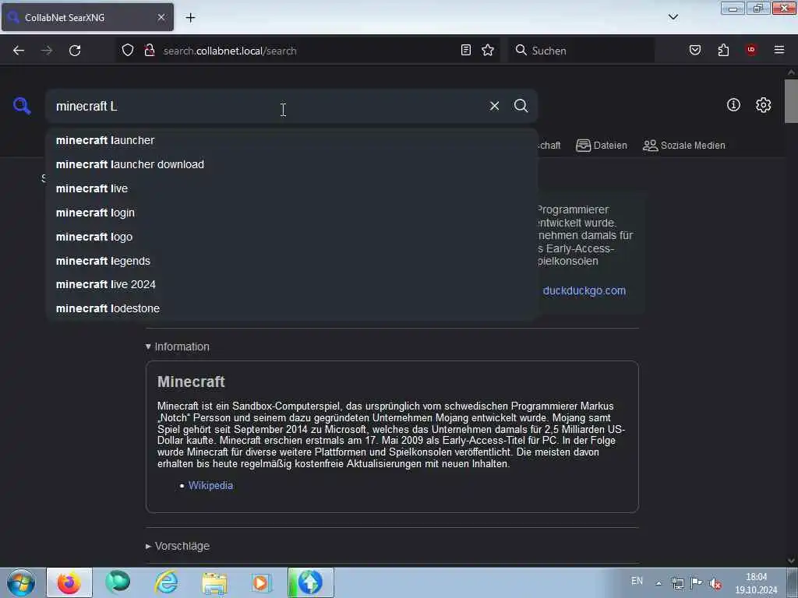Image resolution: width=798 pixels, height=598 pixels.
Task: Collapse the Information section
Action: 177,346
